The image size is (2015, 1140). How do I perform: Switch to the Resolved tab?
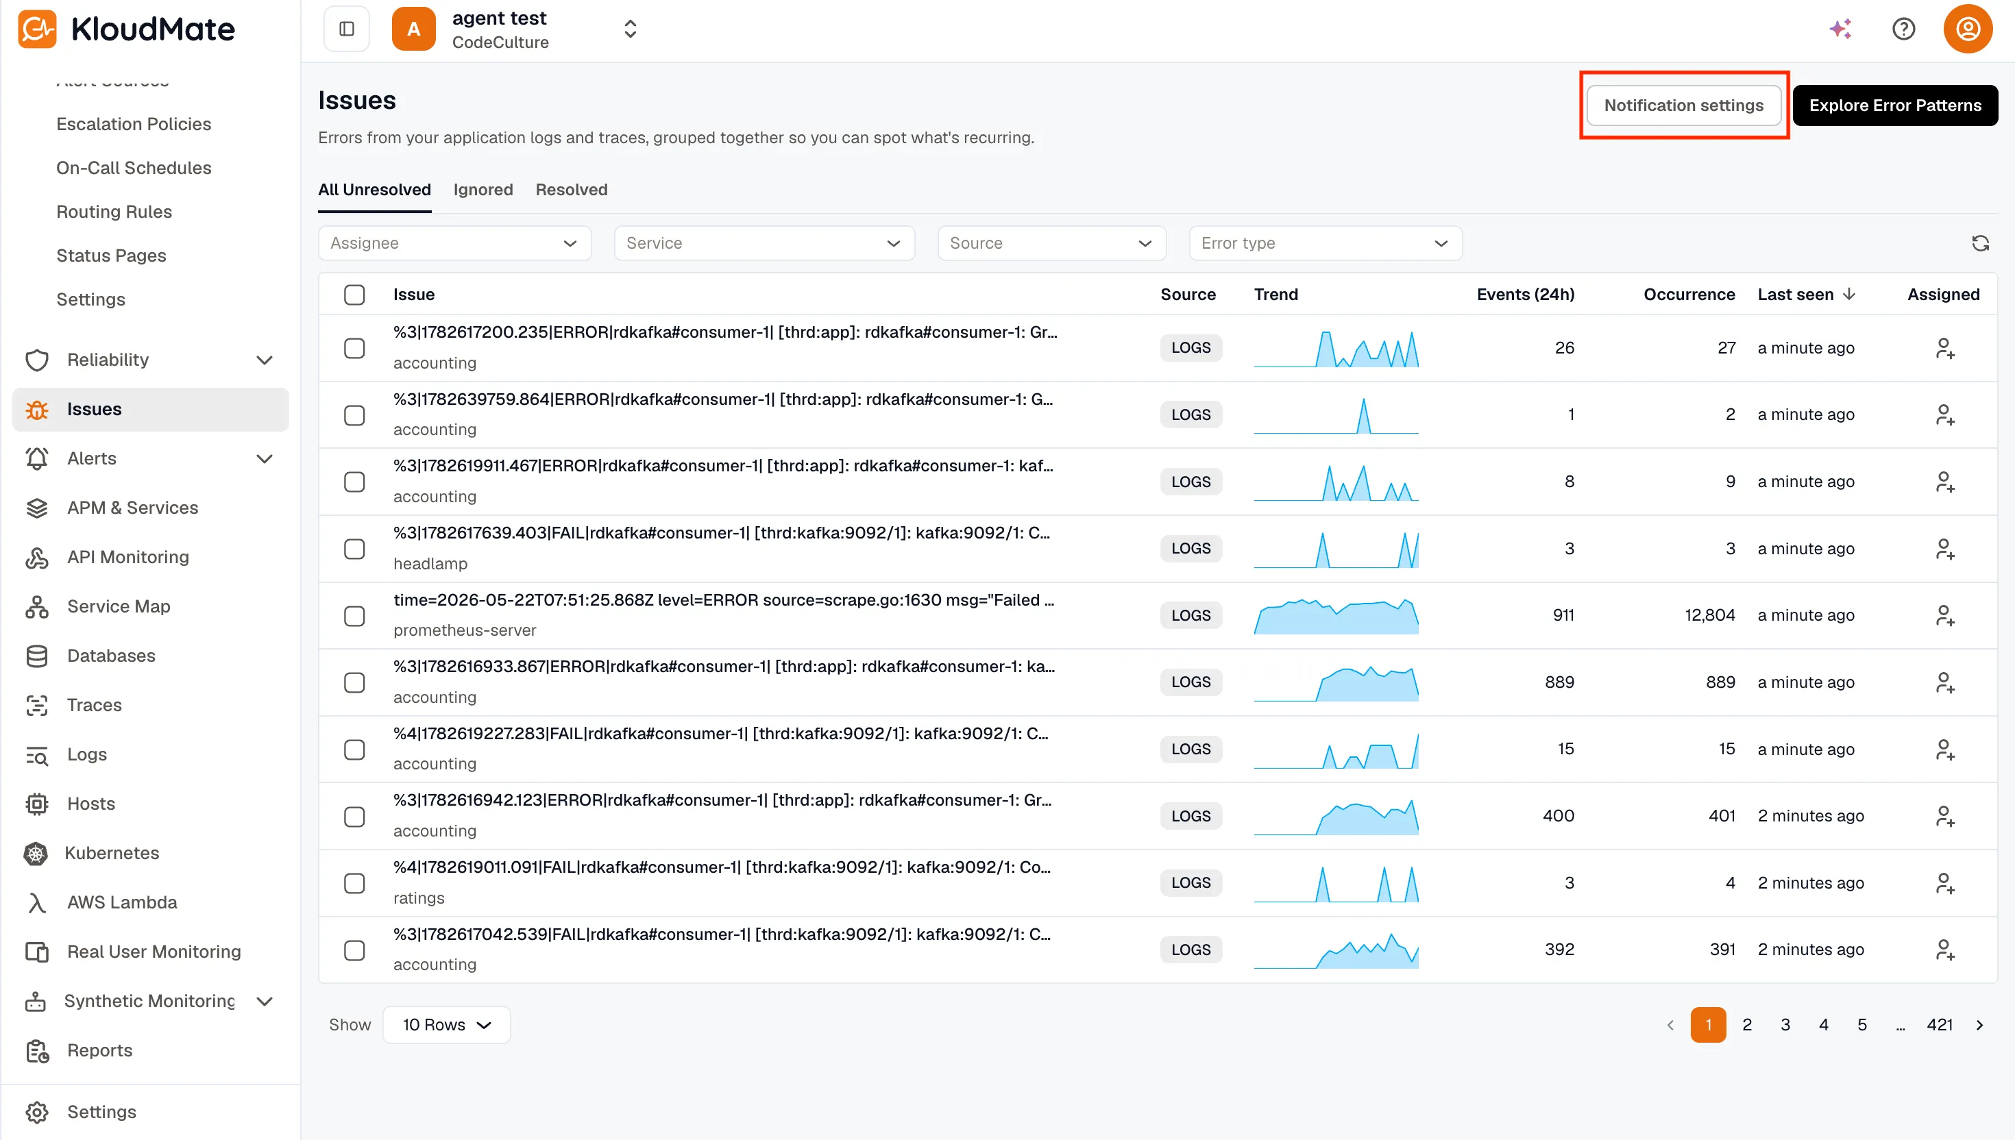coord(572,190)
